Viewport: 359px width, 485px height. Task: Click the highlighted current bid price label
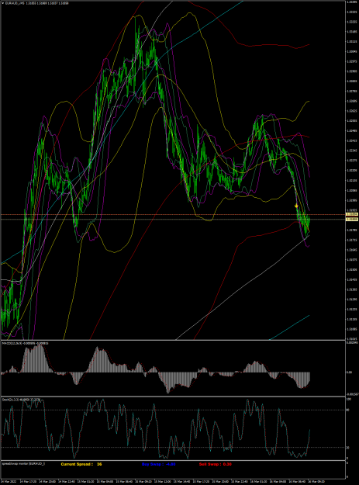click(x=351, y=219)
